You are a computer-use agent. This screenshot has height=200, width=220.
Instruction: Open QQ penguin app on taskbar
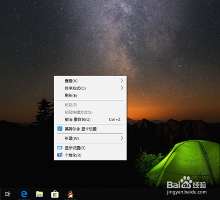[71, 194]
